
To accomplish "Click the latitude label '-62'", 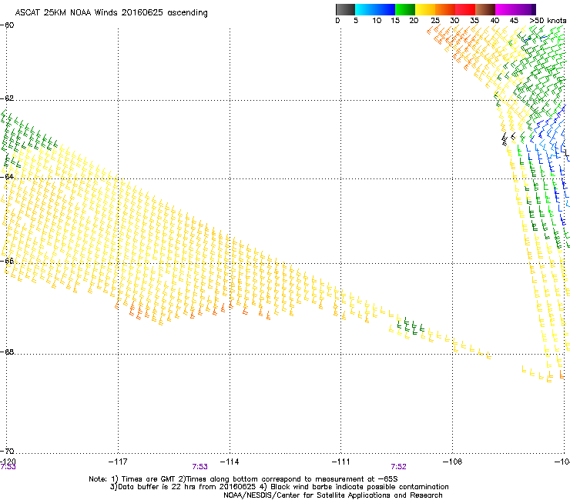I will (7, 98).
